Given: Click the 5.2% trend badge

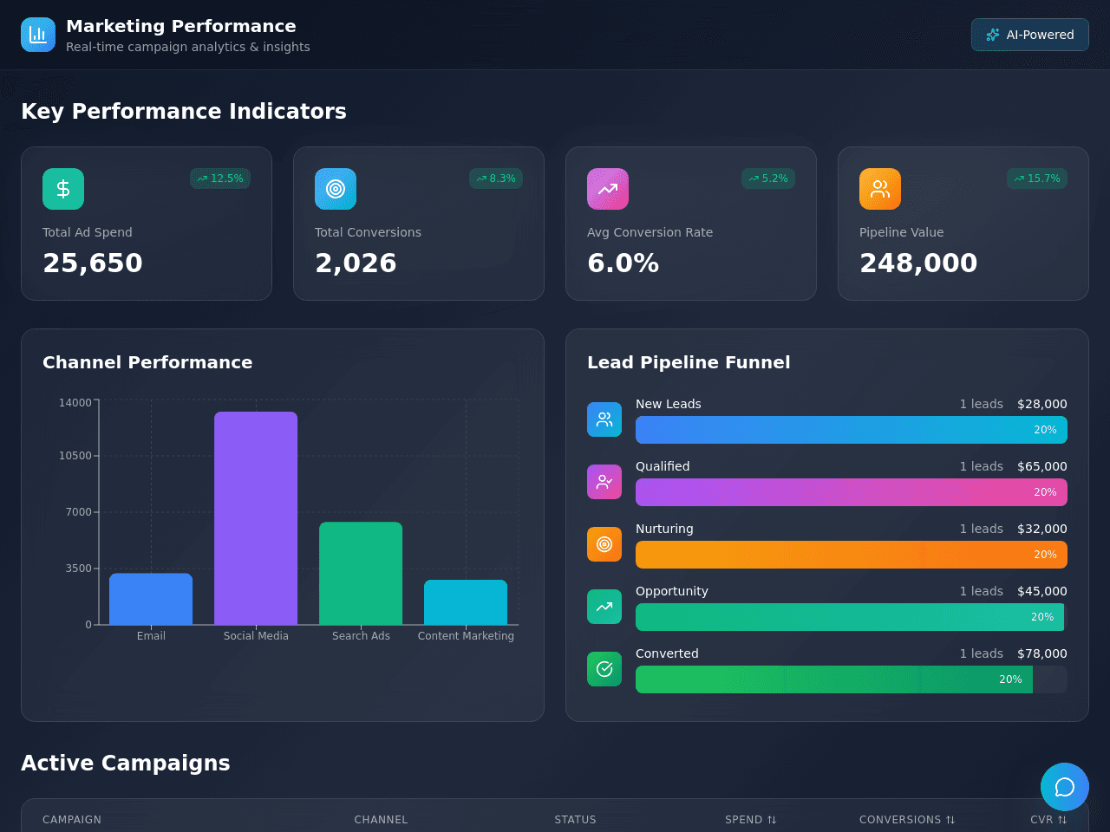Looking at the screenshot, I should (768, 179).
